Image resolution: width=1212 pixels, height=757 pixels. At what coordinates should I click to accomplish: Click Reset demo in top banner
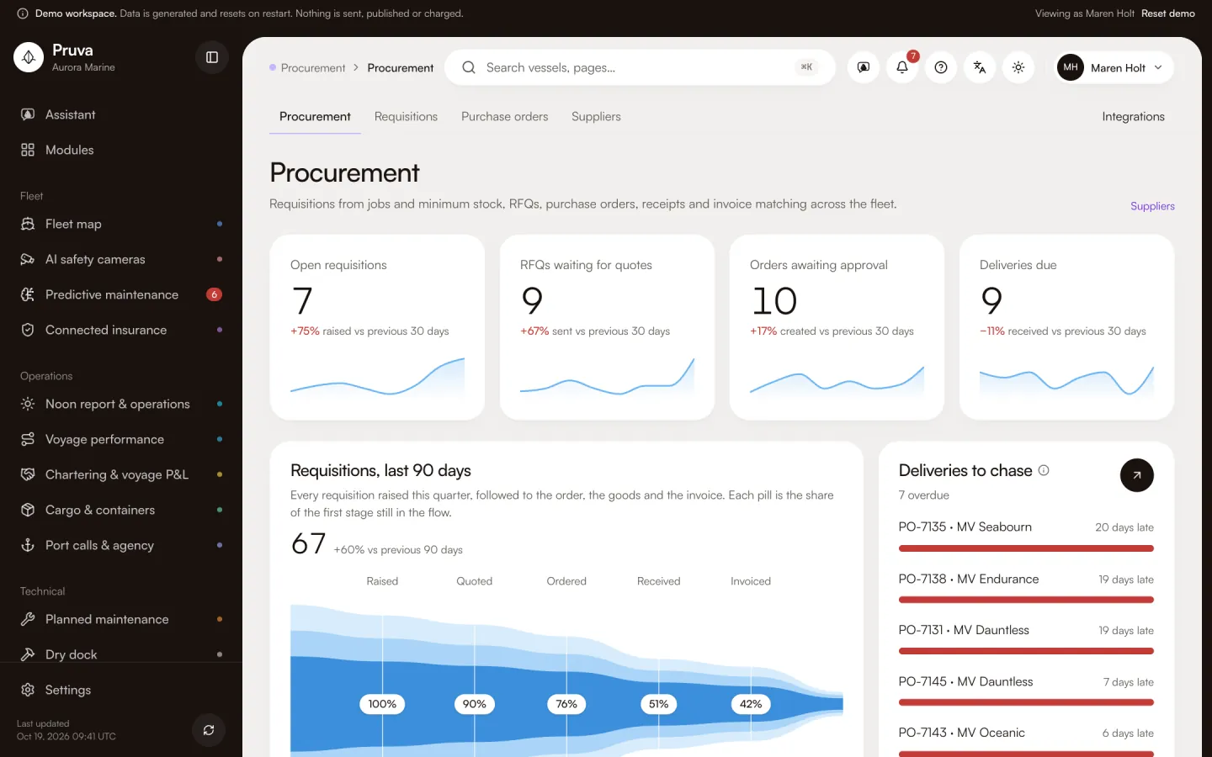(1167, 13)
